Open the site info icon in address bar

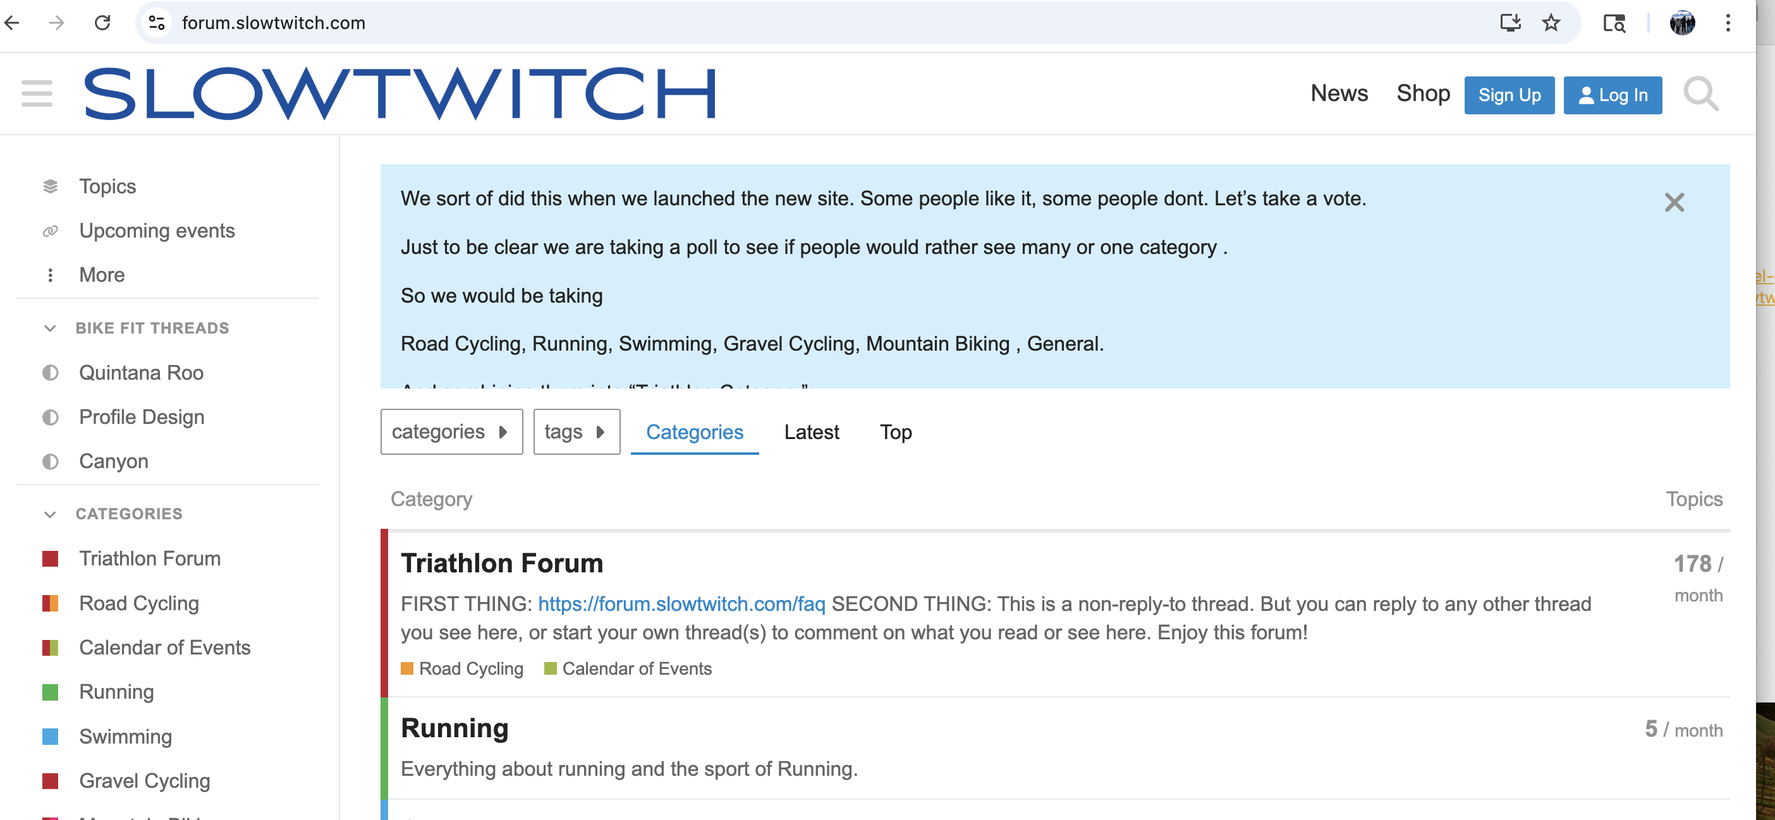[157, 23]
